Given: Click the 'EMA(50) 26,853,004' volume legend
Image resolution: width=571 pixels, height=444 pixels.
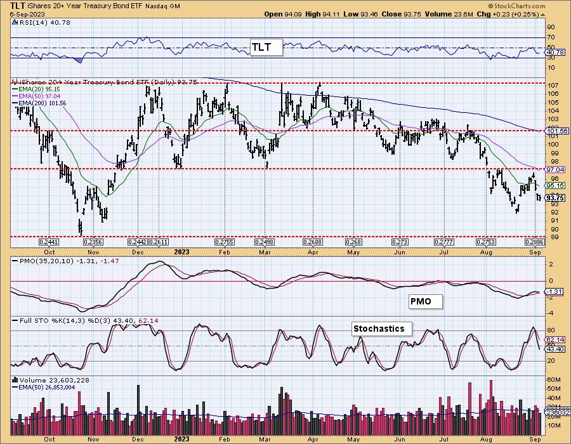Looking at the screenshot, I should tap(46, 387).
